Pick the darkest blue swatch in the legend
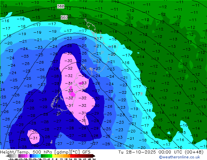207x160 pixels. (31, 156)
